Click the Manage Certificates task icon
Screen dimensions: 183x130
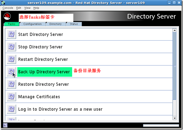11,97
